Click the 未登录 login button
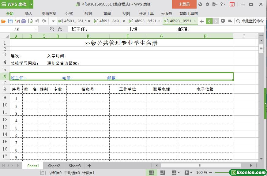The height and width of the screenshot is (176, 267). [x=184, y=4]
